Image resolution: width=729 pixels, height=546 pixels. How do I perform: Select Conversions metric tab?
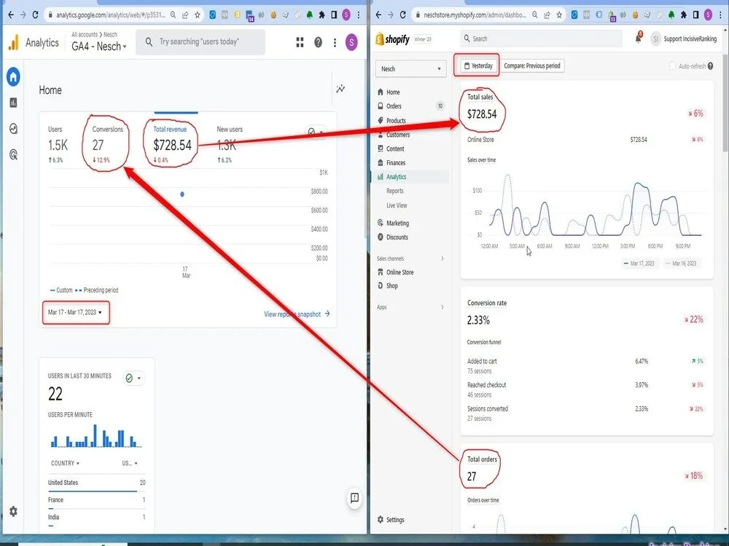[107, 144]
